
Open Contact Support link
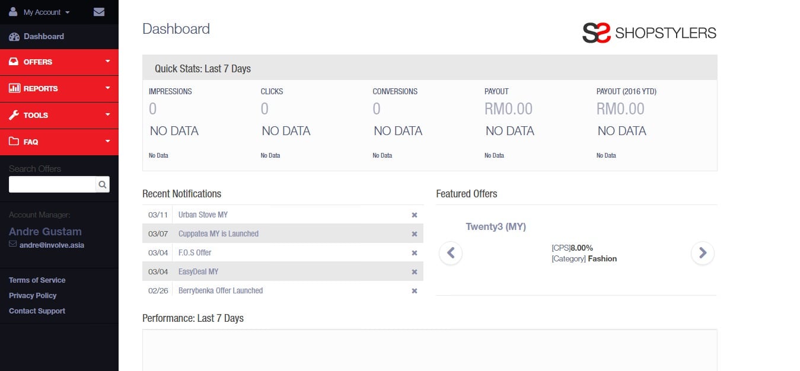37,311
